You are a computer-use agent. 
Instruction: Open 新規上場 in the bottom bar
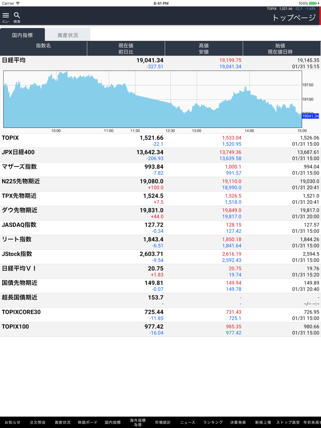[x=263, y=422]
